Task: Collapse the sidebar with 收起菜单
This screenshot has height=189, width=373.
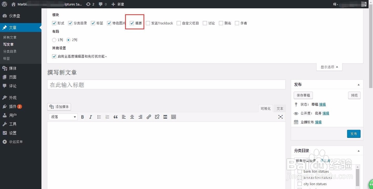Action: [x=21, y=142]
